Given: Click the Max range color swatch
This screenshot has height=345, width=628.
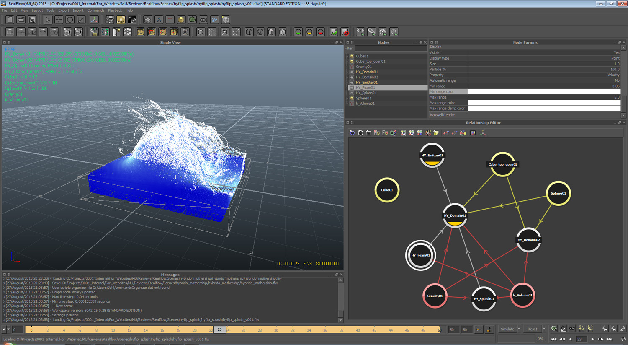Looking at the screenshot, I should pos(544,103).
